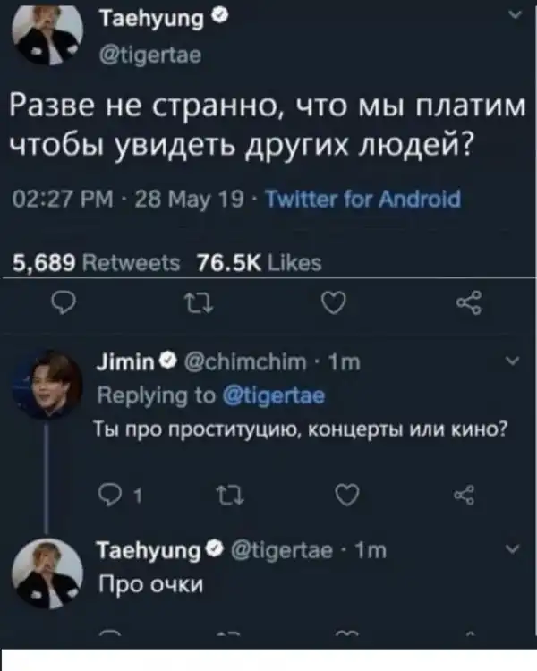This screenshot has height=671, width=537.
Task: Open the chevron menu on the main tweet
Action: coord(512,14)
